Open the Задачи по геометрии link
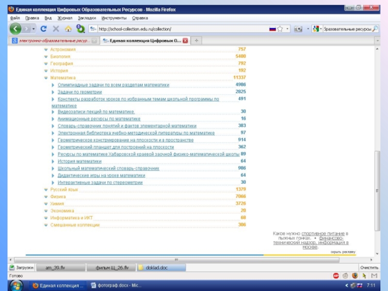Image resolution: width=388 pixels, height=291 pixels. click(80, 92)
